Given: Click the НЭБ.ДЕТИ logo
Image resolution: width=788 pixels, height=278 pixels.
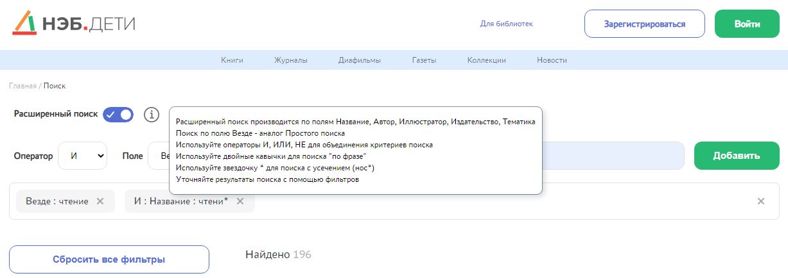Looking at the screenshot, I should click(x=74, y=24).
